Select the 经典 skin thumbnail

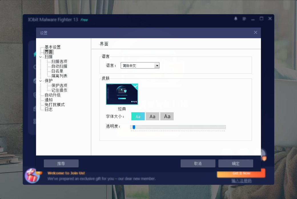click(x=122, y=94)
